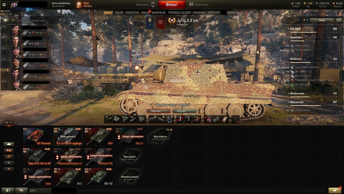Click the red Bitwa! button
The image size is (344, 194).
point(172,5)
